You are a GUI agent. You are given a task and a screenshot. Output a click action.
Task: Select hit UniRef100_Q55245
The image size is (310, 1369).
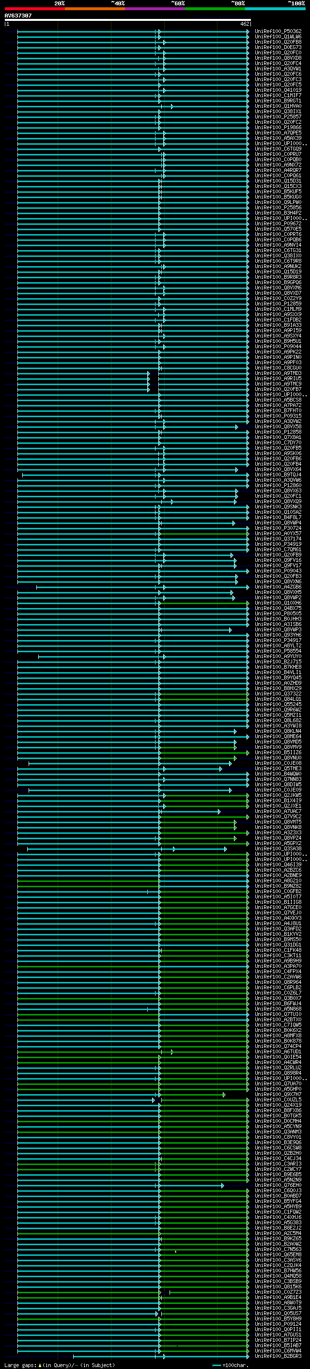pyautogui.click(x=278, y=705)
